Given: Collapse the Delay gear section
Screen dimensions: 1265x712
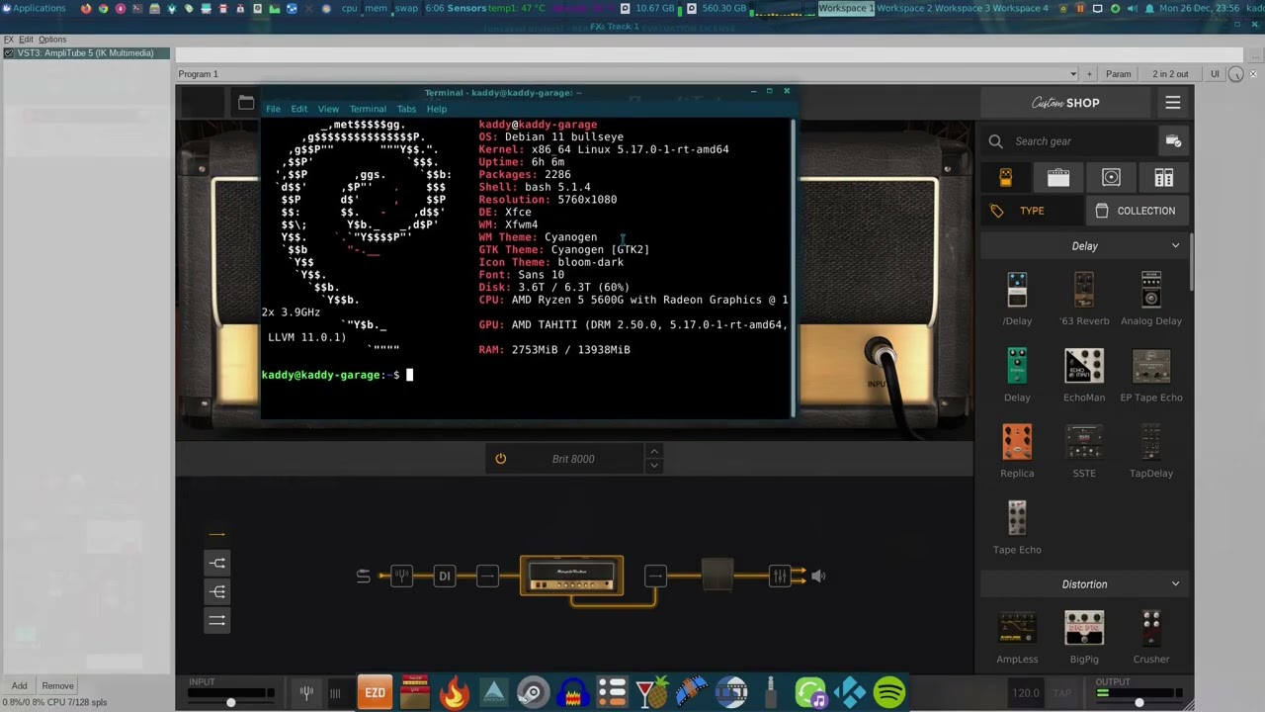Looking at the screenshot, I should 1175,246.
